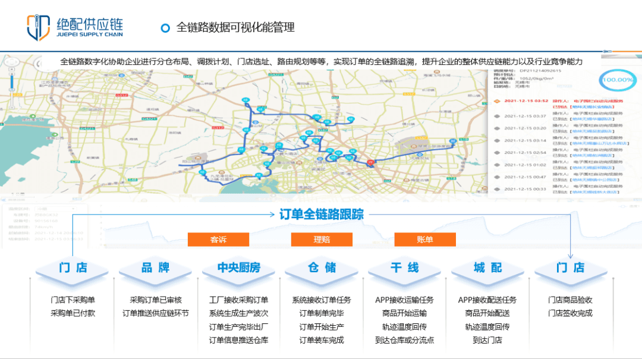Select the 中央厨房 stage tile
This screenshot has height=359, width=642.
point(238,268)
